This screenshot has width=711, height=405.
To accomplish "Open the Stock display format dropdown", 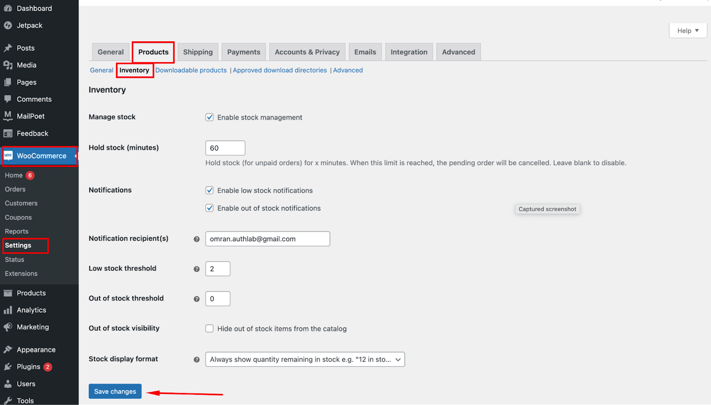I will (304, 359).
